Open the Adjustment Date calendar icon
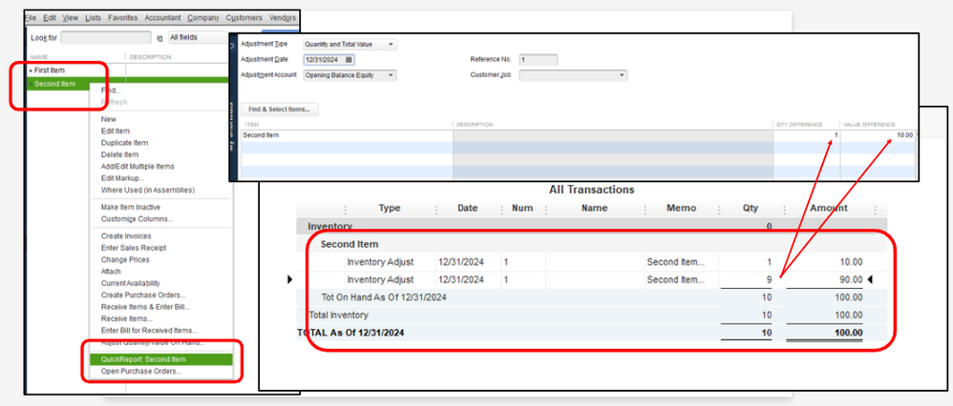Screen dimensions: 953x406 [x=349, y=59]
